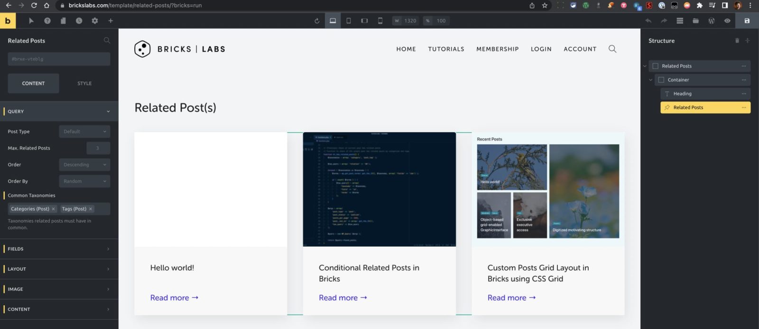Click Read more under Hello world!

(x=174, y=298)
